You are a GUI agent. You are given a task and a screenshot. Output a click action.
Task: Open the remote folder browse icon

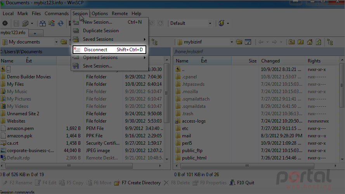pos(239,42)
